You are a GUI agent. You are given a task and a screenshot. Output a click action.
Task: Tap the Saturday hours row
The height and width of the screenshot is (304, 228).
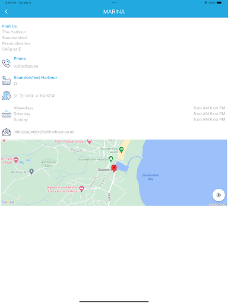click(x=119, y=114)
